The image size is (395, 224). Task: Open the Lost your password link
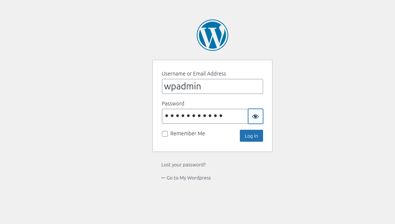point(183,165)
